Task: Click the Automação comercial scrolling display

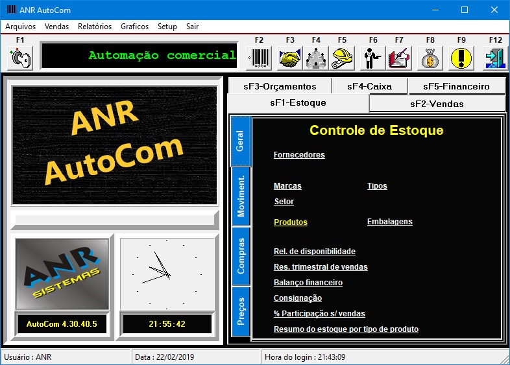Action: 140,55
